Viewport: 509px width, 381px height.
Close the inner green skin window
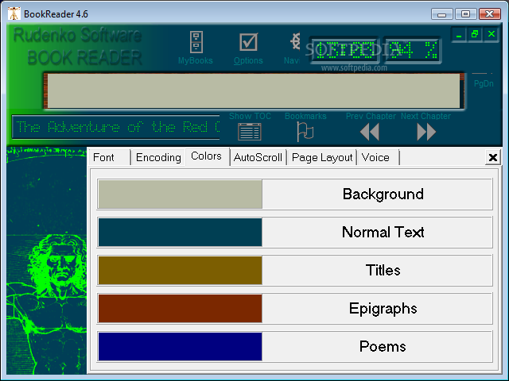click(x=492, y=34)
